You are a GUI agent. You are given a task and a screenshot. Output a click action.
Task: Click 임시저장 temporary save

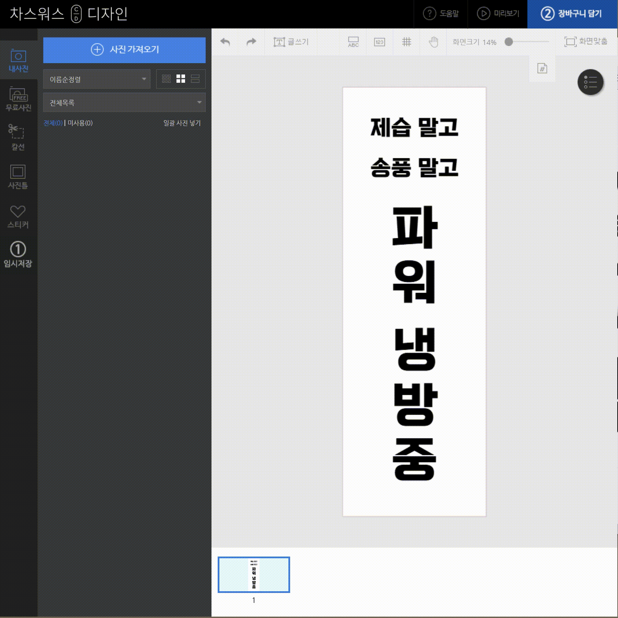click(19, 255)
